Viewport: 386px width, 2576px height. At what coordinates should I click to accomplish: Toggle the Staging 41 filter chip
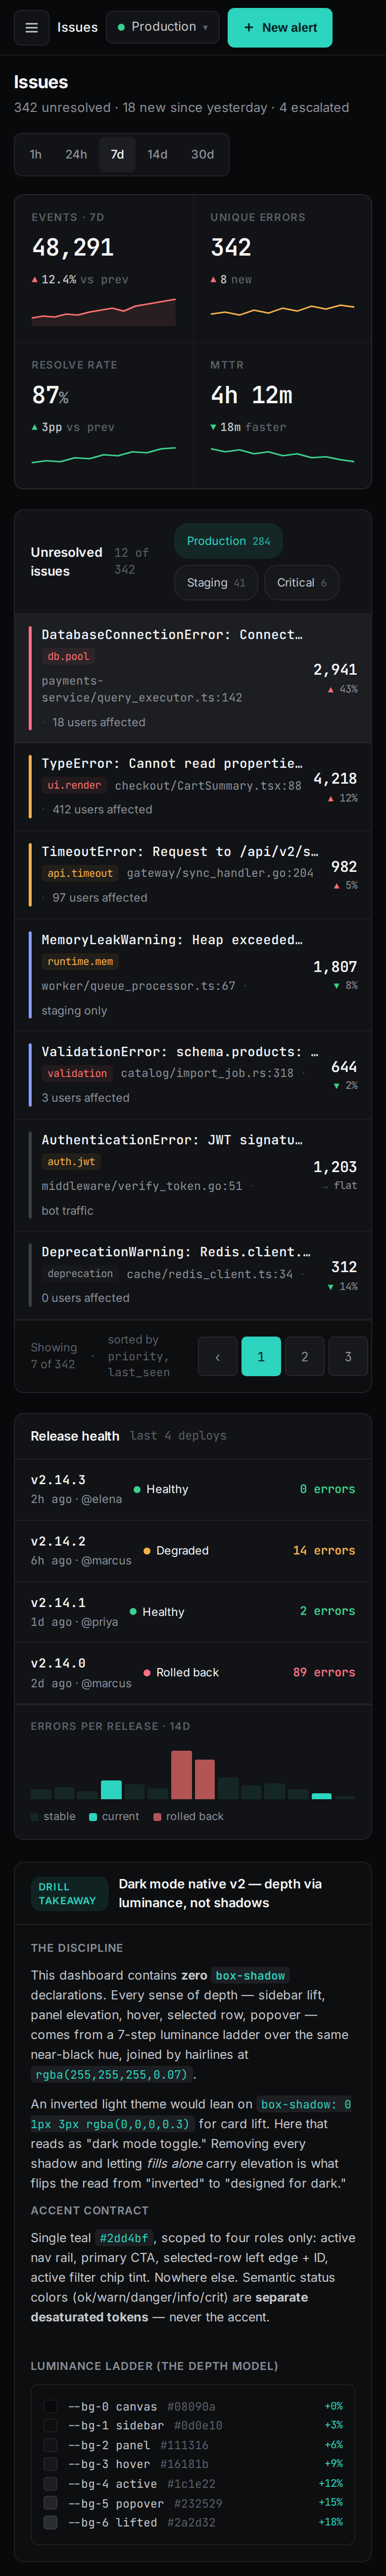click(x=216, y=583)
